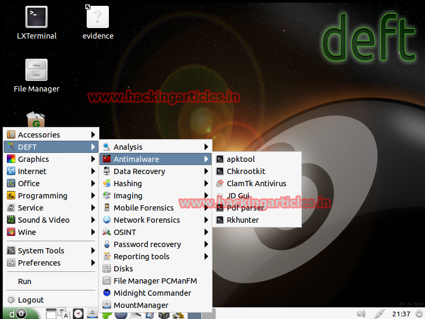Click the ClamTk Antivirus target icon

220,184
